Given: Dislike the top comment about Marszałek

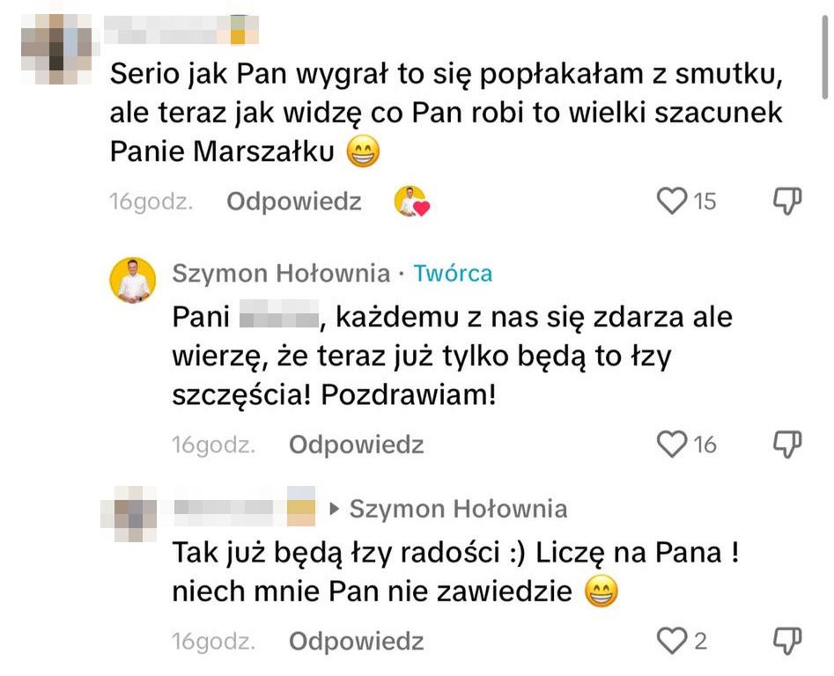Looking at the screenshot, I should click(x=787, y=202).
